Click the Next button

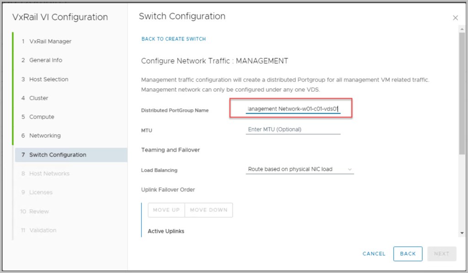441,254
